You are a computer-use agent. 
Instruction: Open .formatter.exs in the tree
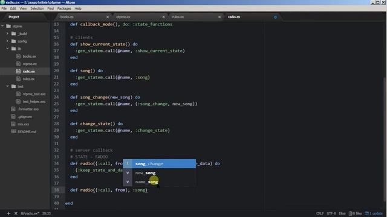[x=28, y=109]
